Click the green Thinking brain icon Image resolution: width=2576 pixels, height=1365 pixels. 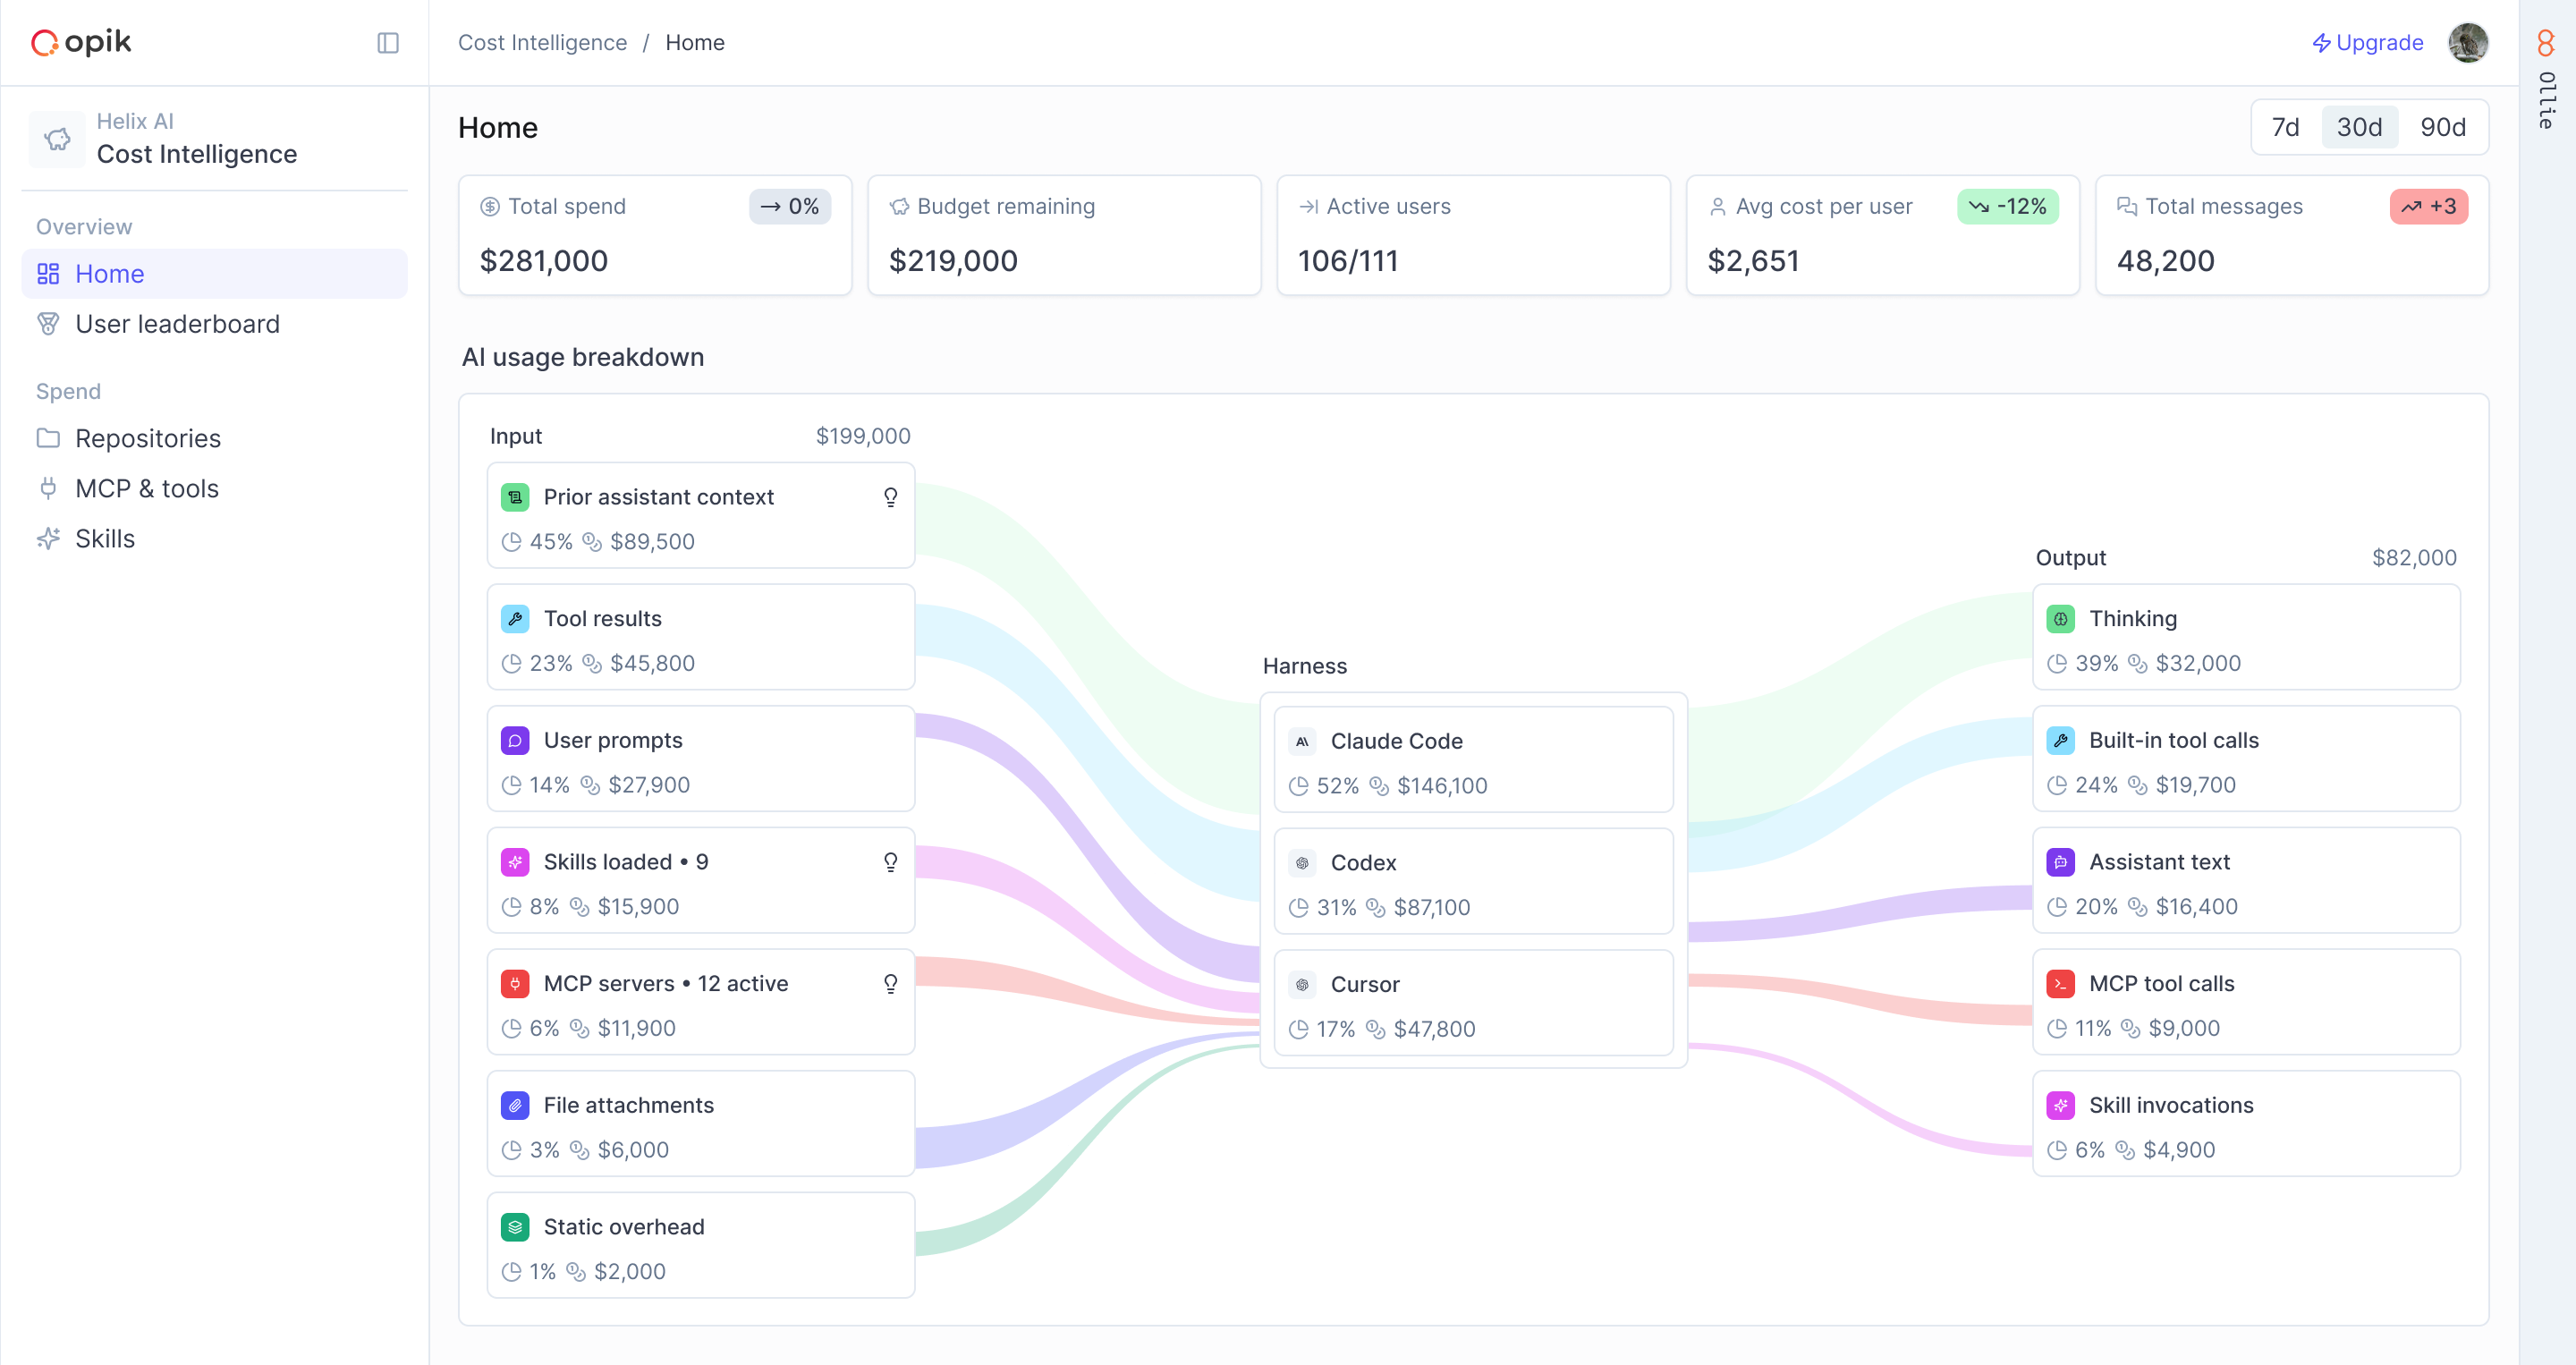[x=2060, y=619]
